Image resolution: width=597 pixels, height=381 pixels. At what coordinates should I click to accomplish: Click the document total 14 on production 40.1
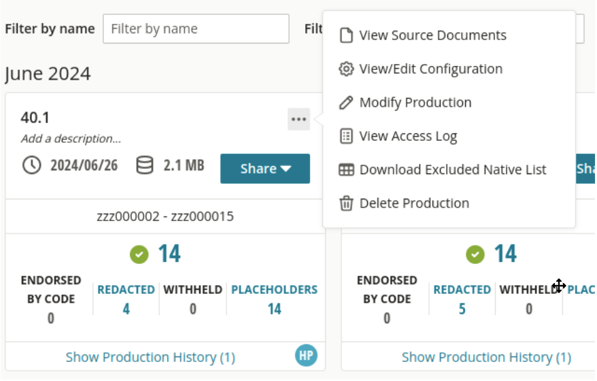(169, 253)
